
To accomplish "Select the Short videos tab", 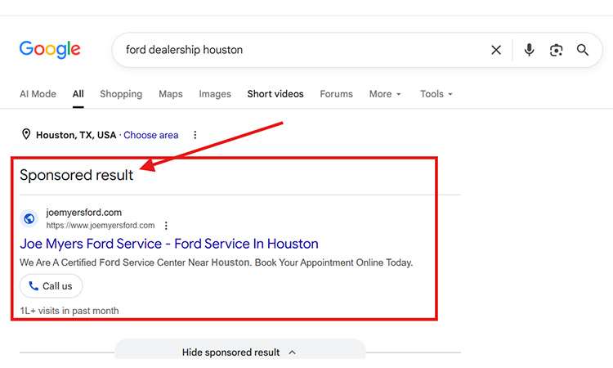I will point(275,94).
